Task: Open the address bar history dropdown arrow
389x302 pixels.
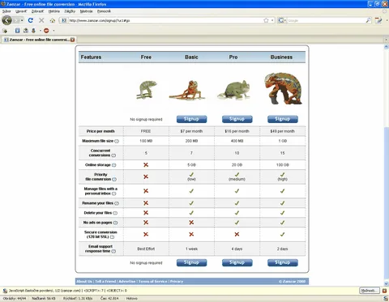Action: click(x=272, y=20)
